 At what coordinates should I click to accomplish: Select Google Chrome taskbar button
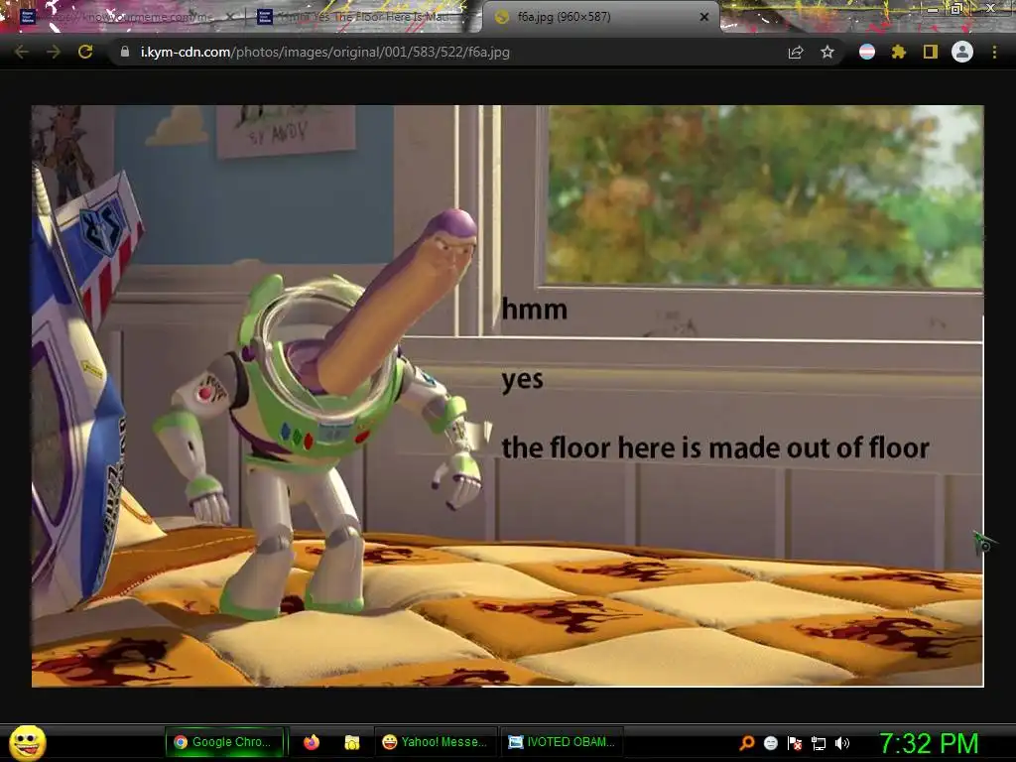(224, 742)
